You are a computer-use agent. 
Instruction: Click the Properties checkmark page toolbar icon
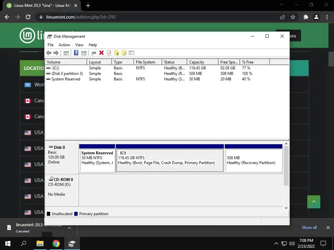click(x=109, y=53)
